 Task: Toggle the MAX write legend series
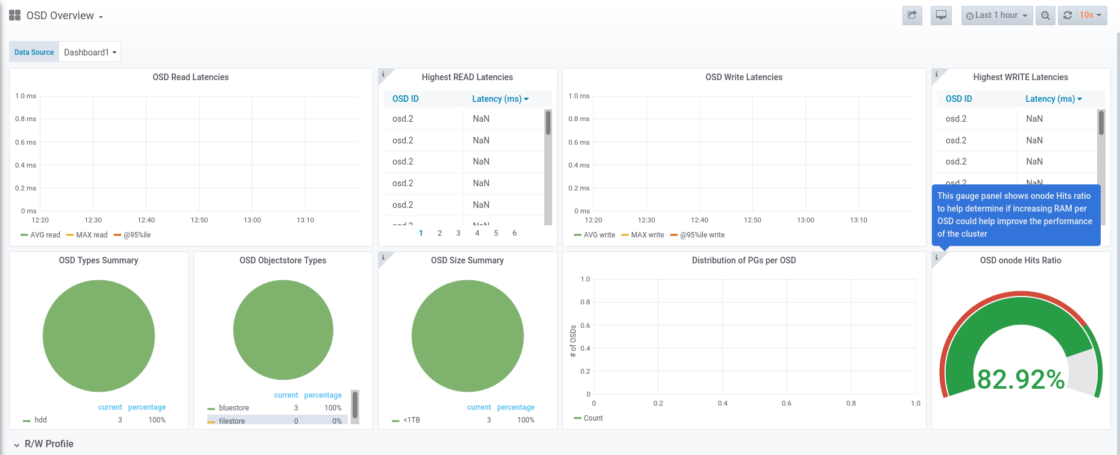[x=643, y=235]
